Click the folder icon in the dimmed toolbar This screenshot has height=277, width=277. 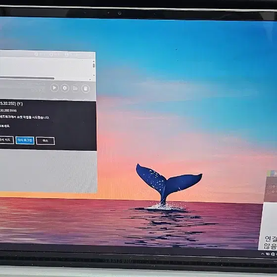[75, 88]
